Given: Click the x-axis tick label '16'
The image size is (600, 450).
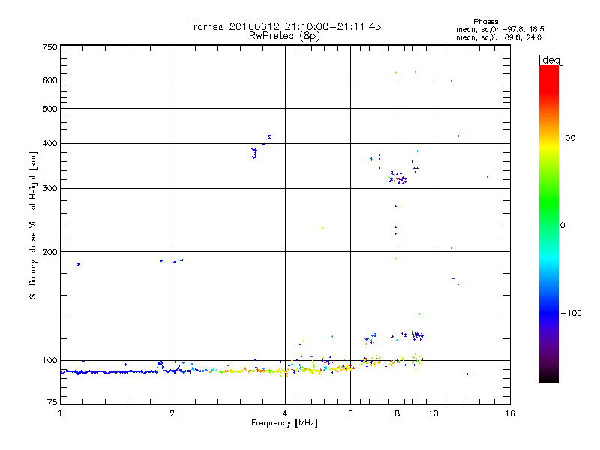Looking at the screenshot, I should (x=510, y=413).
